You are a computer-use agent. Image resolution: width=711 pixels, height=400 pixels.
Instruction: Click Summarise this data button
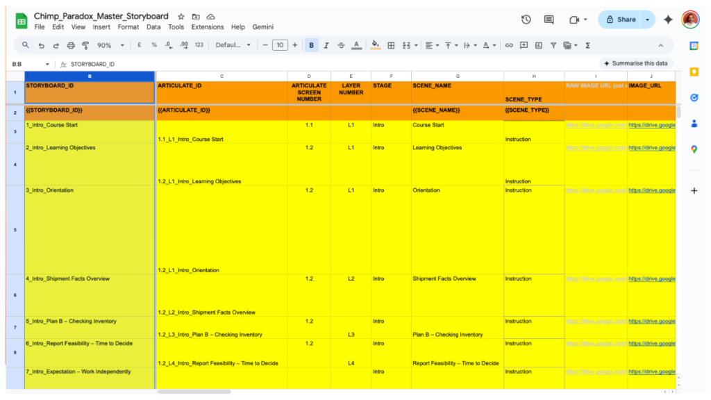pos(636,63)
